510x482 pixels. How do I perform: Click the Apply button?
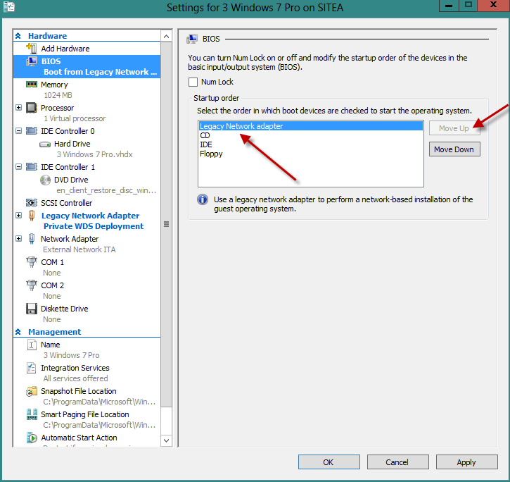tap(466, 462)
